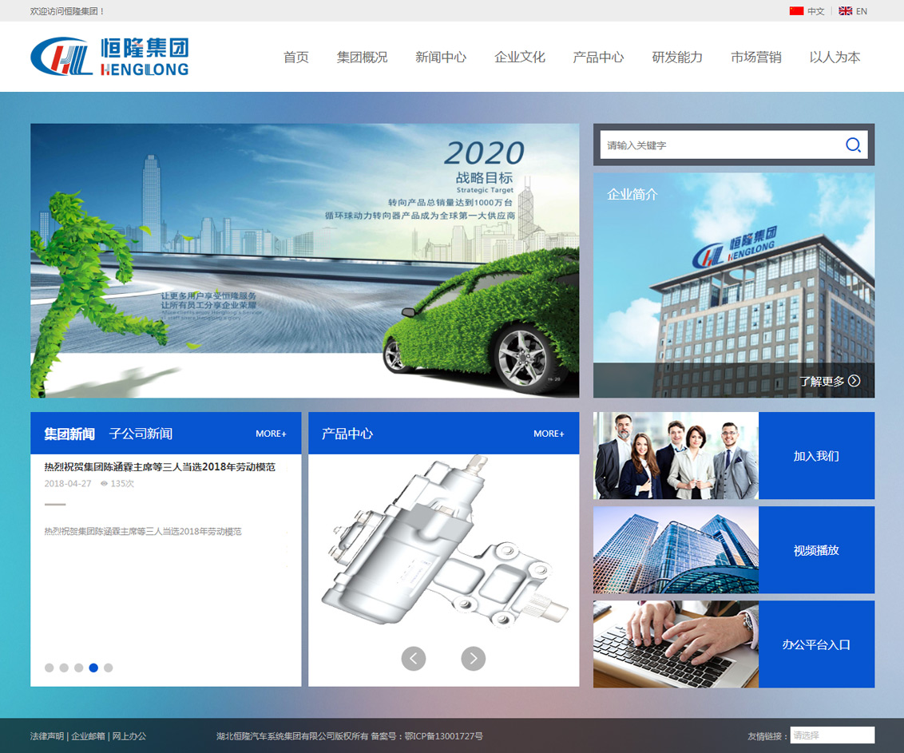Open the 友情链接 dropdown selector

click(x=832, y=735)
